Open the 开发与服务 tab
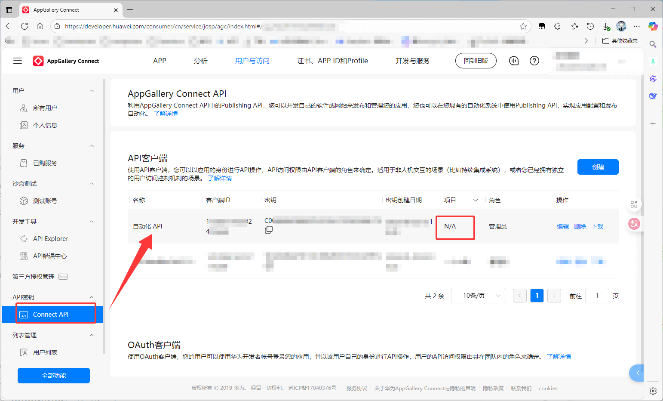Image resolution: width=663 pixels, height=401 pixels. (x=413, y=61)
